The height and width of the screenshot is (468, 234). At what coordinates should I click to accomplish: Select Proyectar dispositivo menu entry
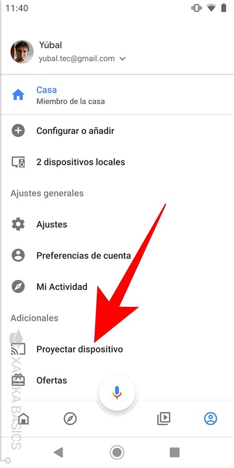117,349
